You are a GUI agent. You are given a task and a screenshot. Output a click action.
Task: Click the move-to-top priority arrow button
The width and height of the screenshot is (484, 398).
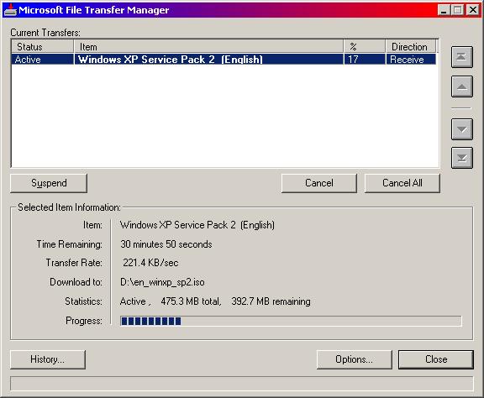click(462, 57)
